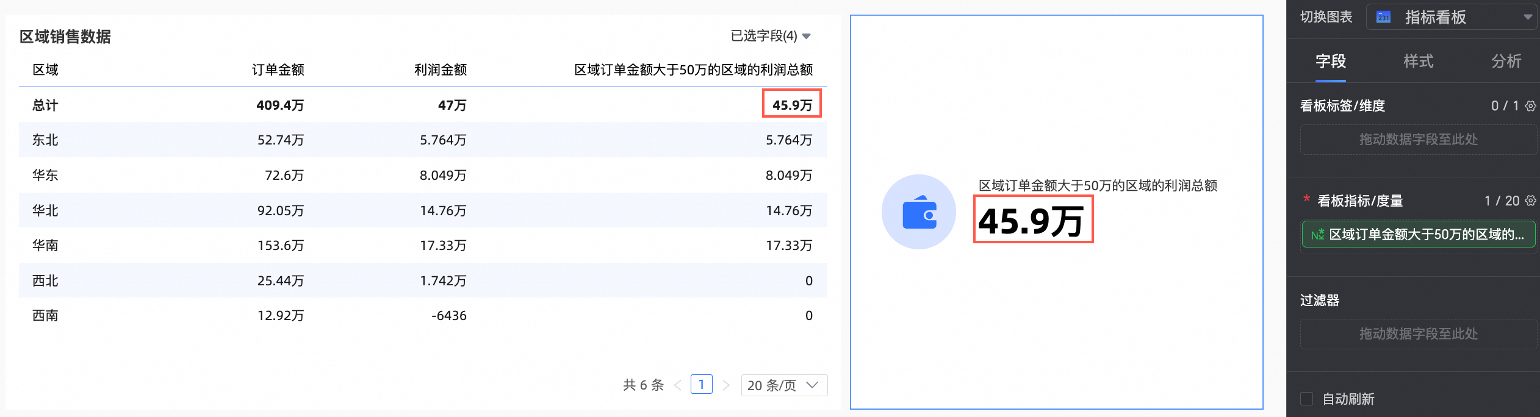1540x417 pixels.
Task: Click the 总计 row label
Action: 45,105
